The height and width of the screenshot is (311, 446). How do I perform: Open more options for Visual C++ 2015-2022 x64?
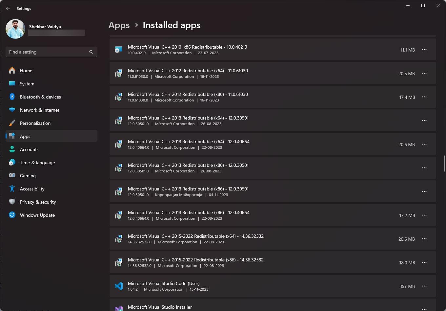coord(424,239)
